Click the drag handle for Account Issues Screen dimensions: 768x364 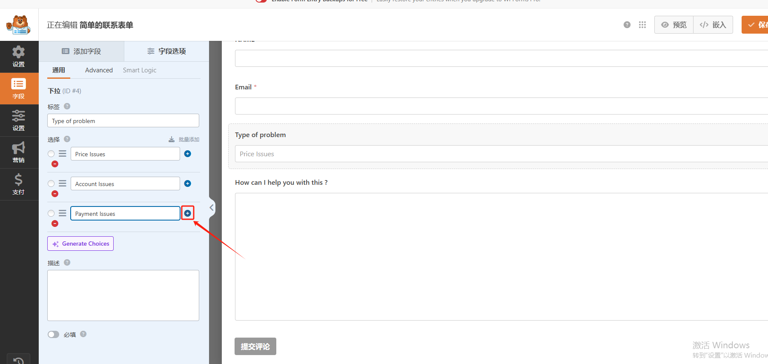click(x=63, y=183)
